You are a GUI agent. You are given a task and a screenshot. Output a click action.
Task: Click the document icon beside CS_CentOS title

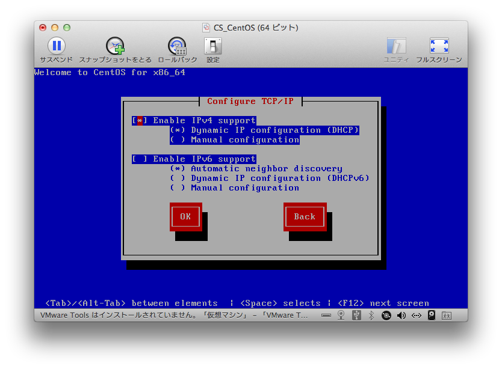pyautogui.click(x=206, y=28)
